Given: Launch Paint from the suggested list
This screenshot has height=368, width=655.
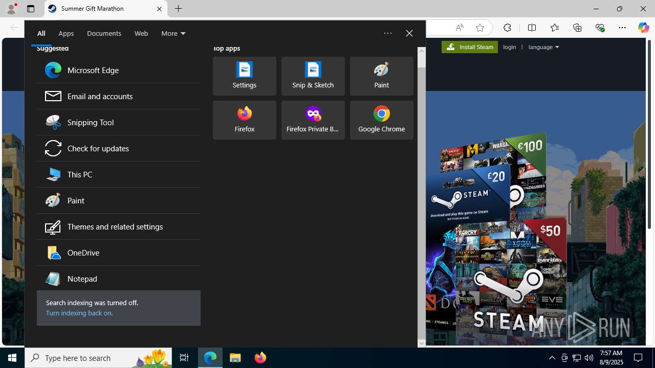Looking at the screenshot, I should 118,200.
